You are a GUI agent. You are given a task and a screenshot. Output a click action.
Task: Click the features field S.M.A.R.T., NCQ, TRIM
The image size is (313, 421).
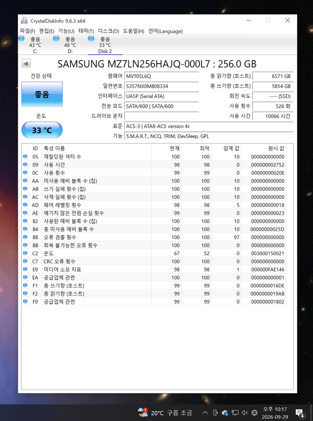[x=209, y=136]
